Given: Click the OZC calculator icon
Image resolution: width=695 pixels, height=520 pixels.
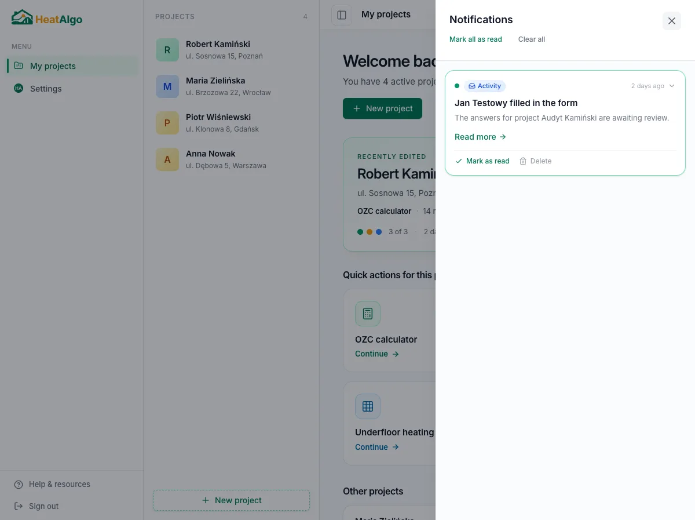Looking at the screenshot, I should tap(368, 314).
